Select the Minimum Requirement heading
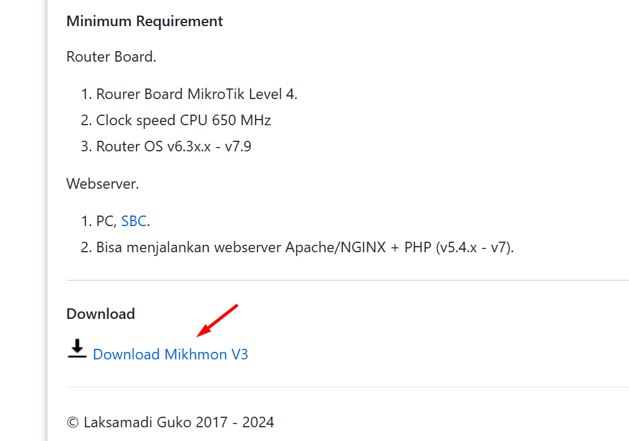Screen dimensions: 629x441 (145, 21)
